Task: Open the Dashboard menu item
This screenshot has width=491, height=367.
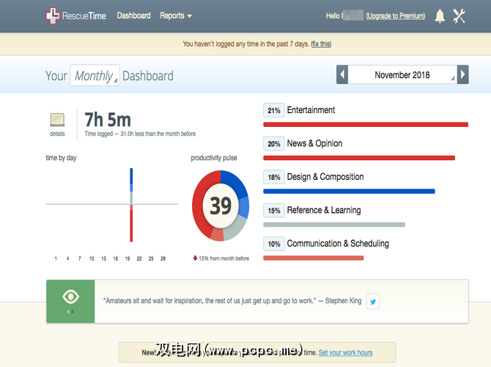Action: tap(133, 15)
